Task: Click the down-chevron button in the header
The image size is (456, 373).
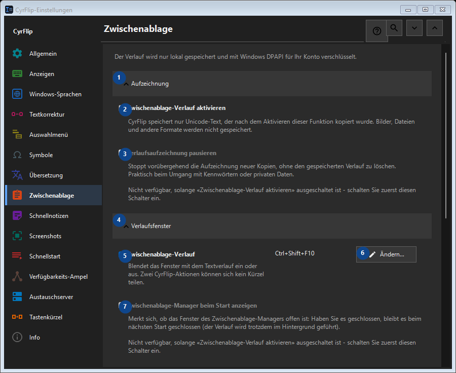Action: pos(414,28)
